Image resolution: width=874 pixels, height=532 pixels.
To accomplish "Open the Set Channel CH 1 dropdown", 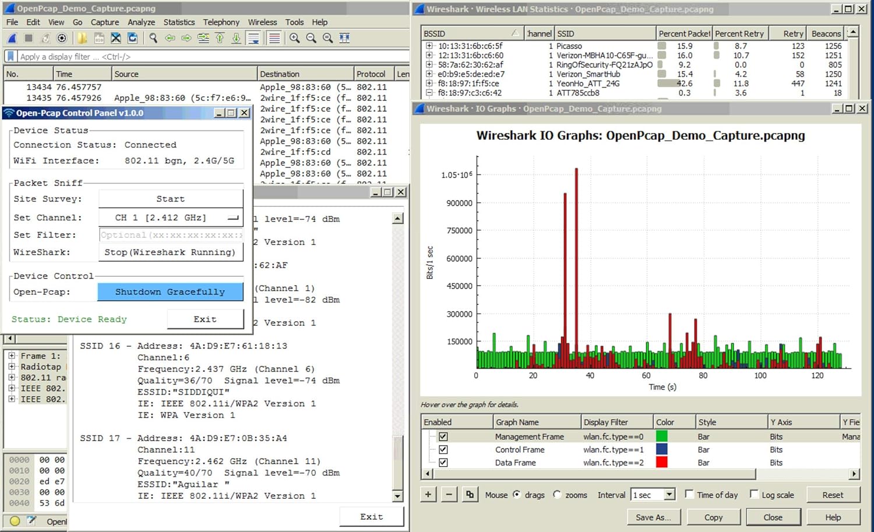I will 171,218.
